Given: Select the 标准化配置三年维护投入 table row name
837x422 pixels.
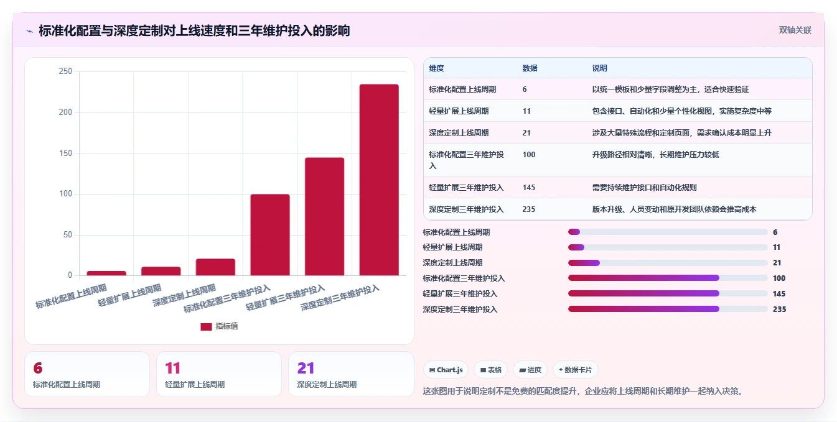Looking at the screenshot, I should (x=467, y=160).
